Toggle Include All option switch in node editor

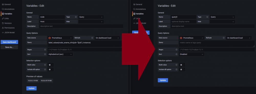51,69
